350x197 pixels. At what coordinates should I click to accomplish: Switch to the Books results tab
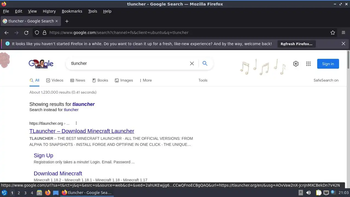coord(100,80)
